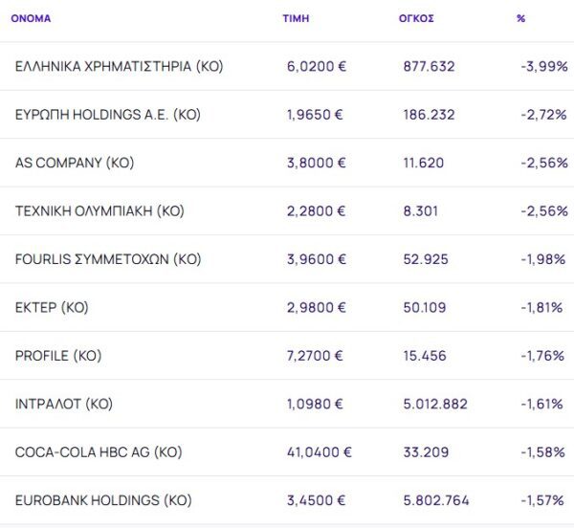Select AS COMPANY (ΚΟ) stock name
The height and width of the screenshot is (528, 574).
[x=75, y=163]
